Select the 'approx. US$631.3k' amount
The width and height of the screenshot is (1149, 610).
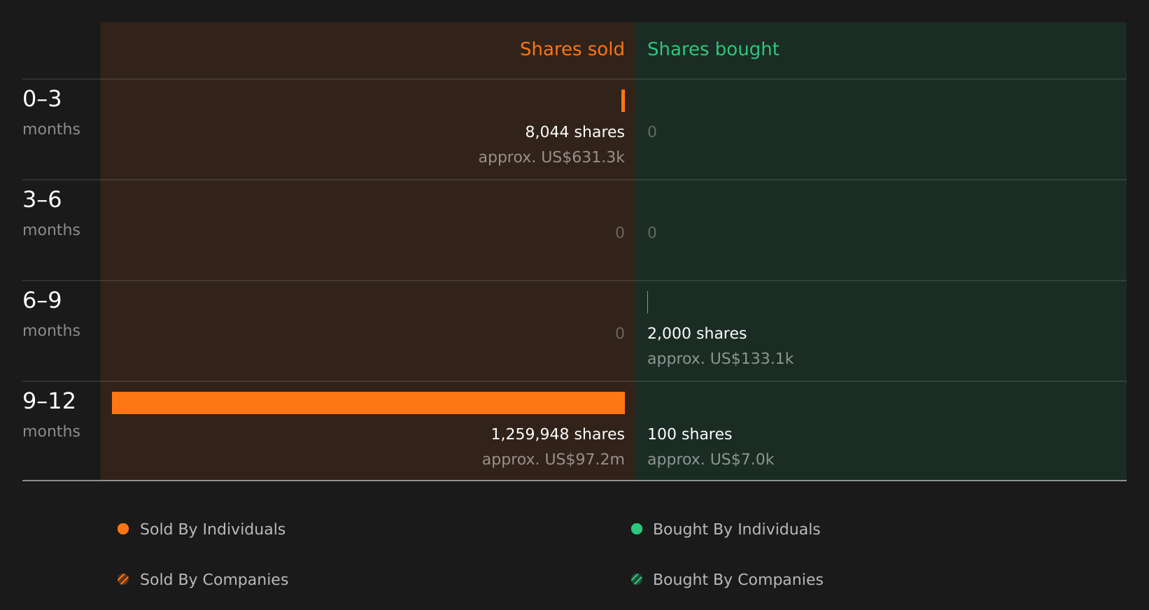point(551,157)
